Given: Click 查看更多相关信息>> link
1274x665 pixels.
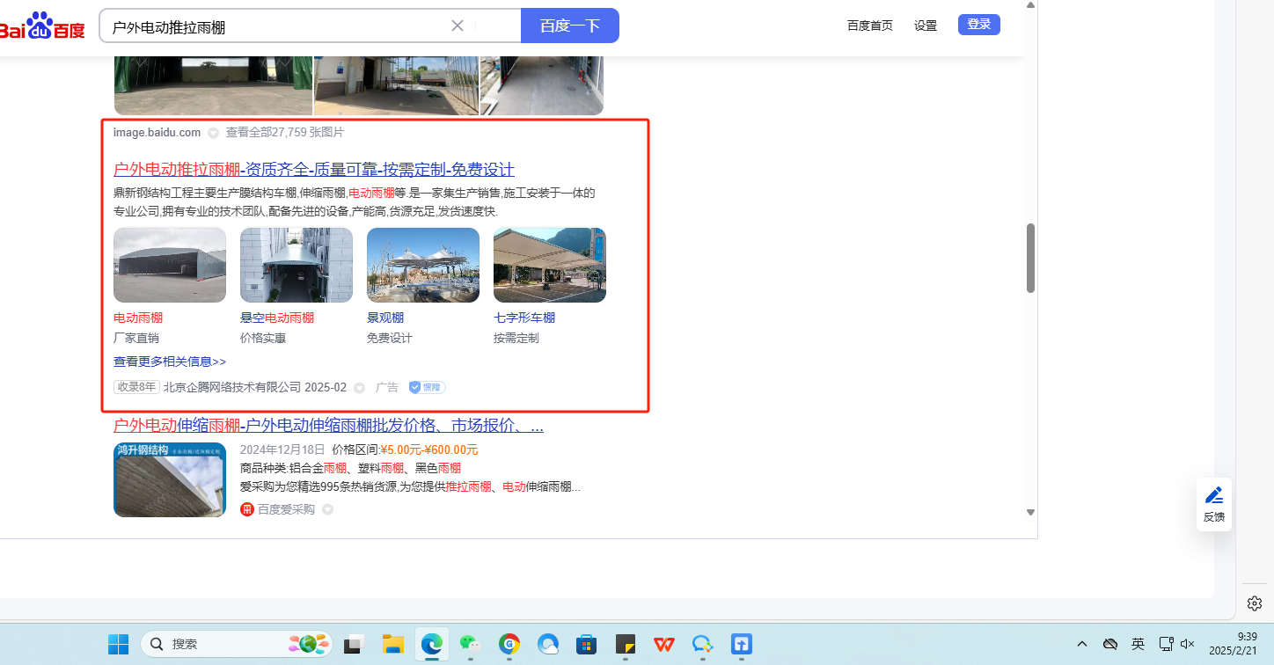Looking at the screenshot, I should 170,362.
